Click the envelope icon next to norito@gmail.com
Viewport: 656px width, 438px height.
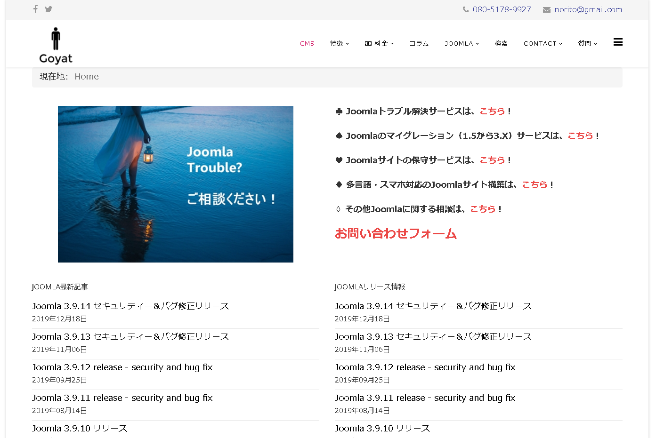[x=547, y=9]
